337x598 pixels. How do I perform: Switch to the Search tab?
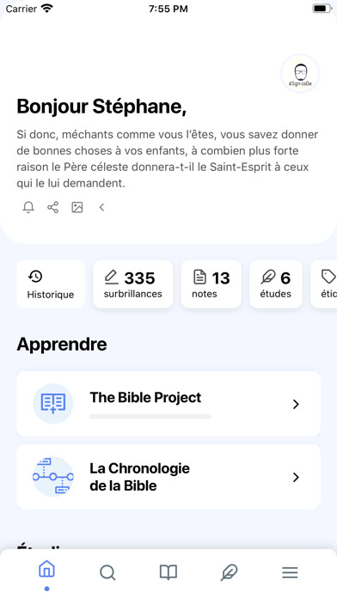click(x=107, y=572)
